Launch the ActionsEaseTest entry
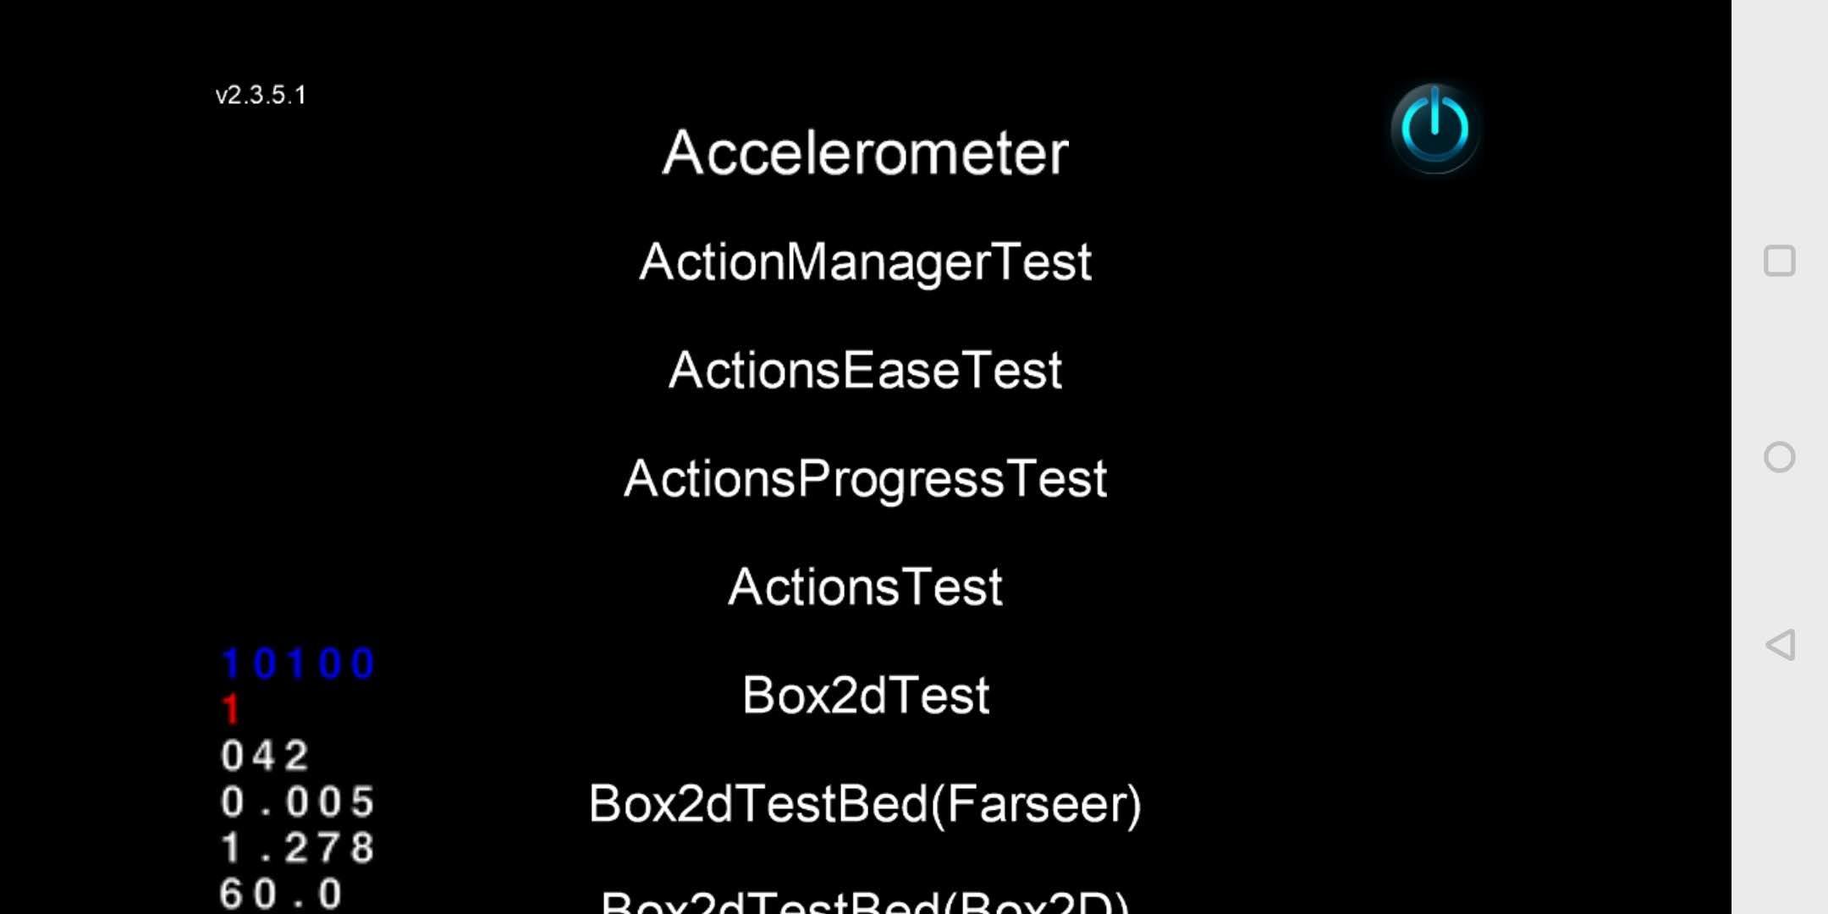 coord(865,370)
